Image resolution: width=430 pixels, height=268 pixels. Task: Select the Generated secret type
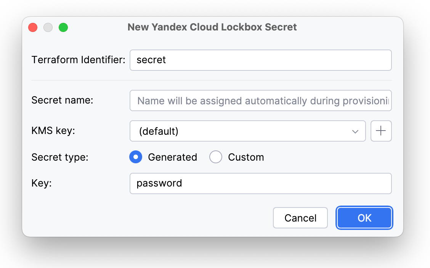tap(136, 157)
